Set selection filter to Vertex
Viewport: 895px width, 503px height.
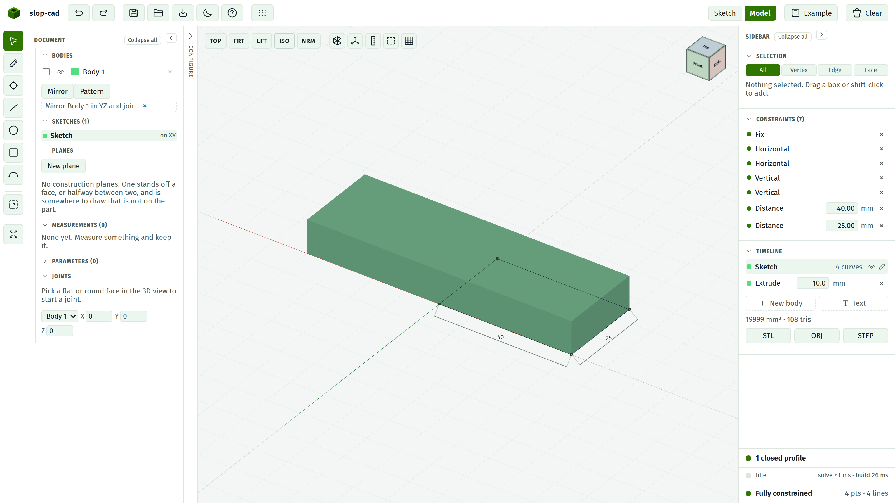pyautogui.click(x=799, y=70)
